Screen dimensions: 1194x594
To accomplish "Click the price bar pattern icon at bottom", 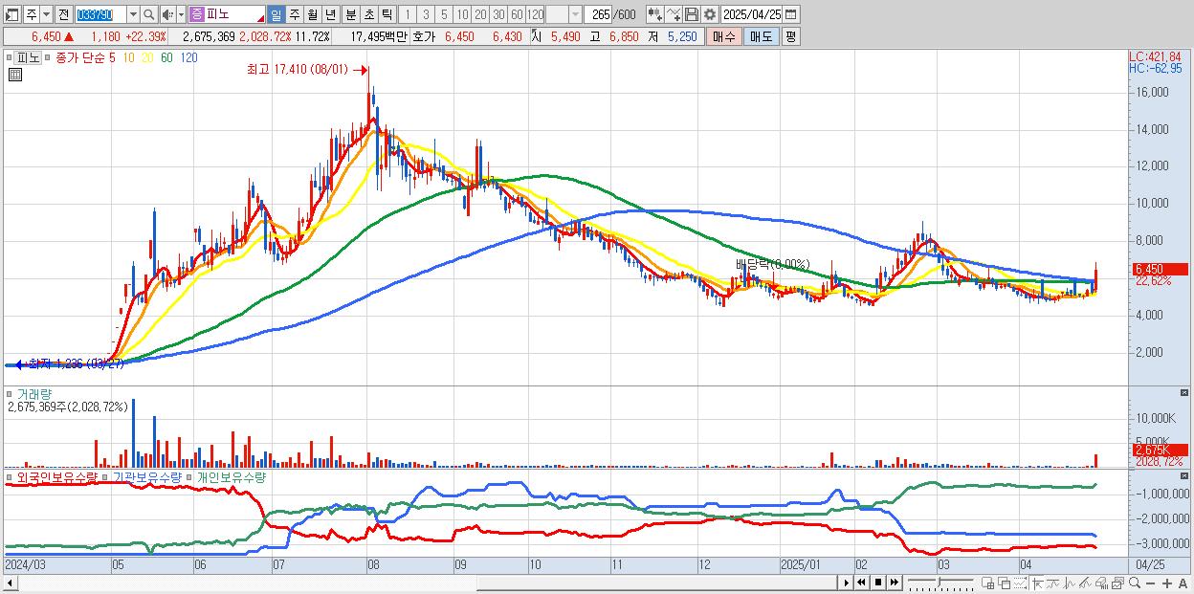I will [1070, 583].
